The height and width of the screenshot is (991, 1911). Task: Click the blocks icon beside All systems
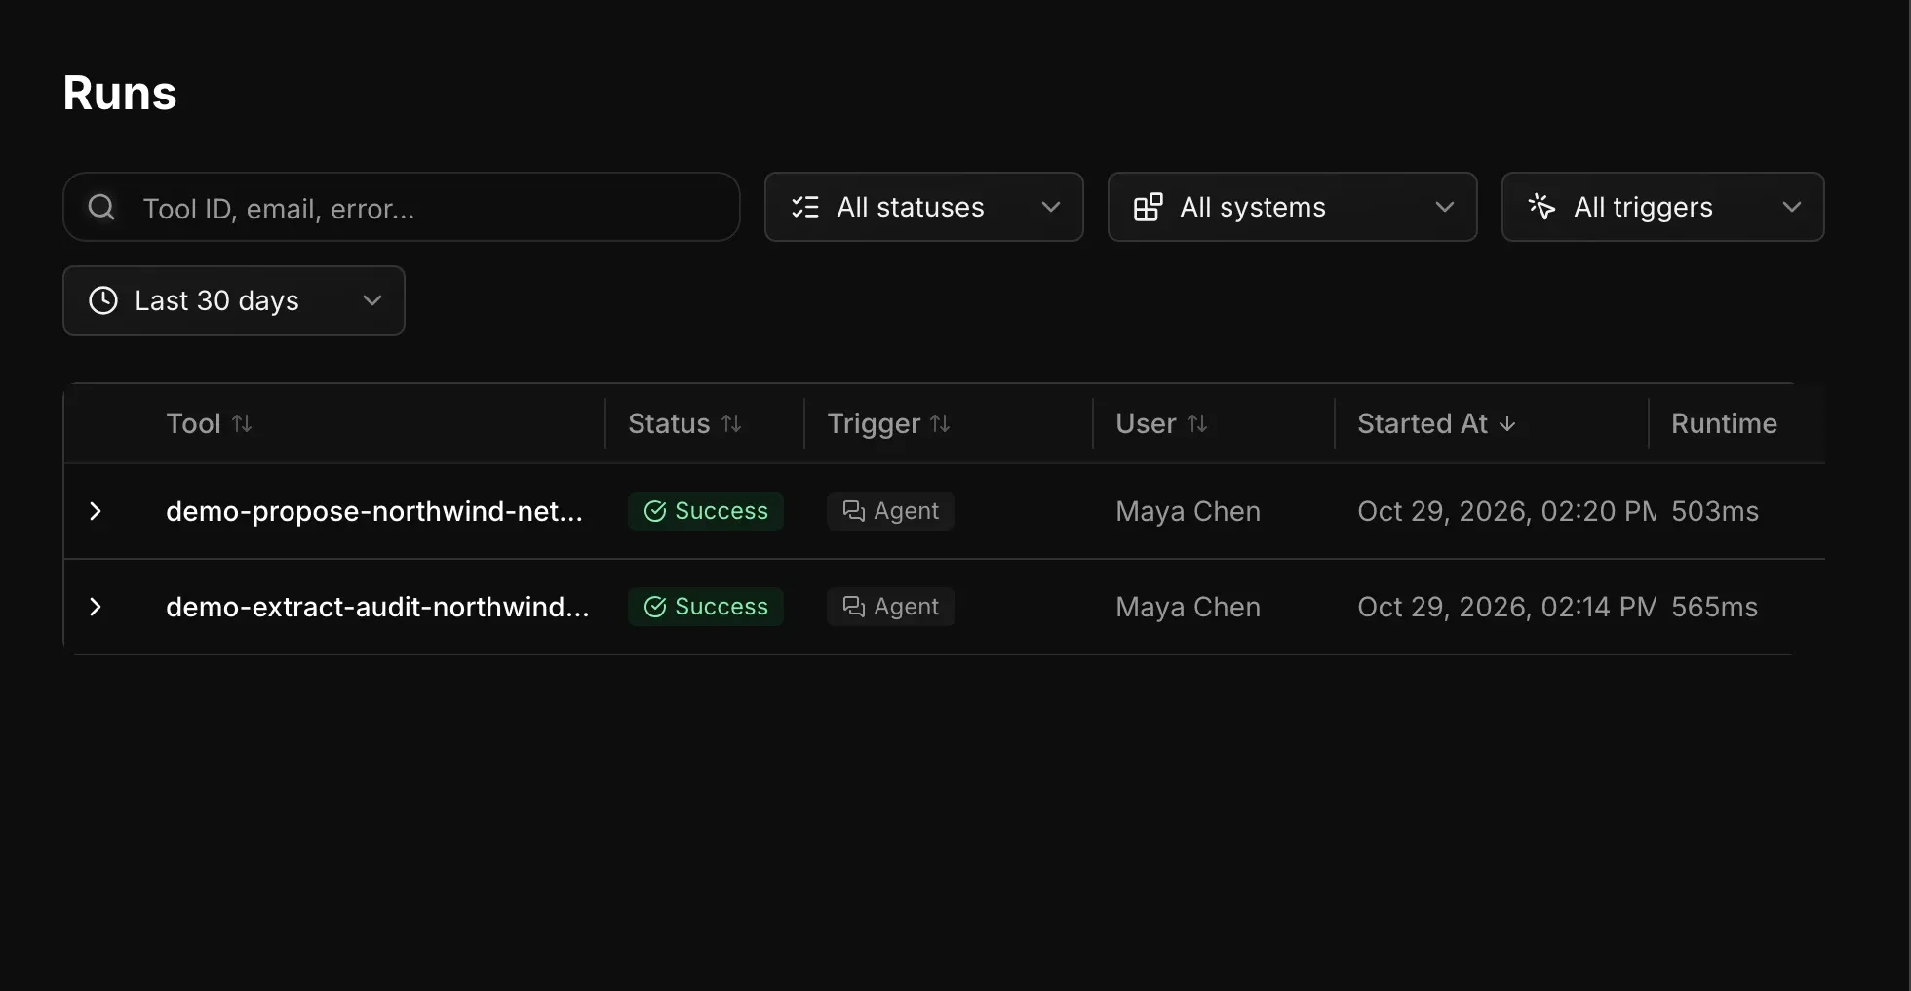[1149, 207]
